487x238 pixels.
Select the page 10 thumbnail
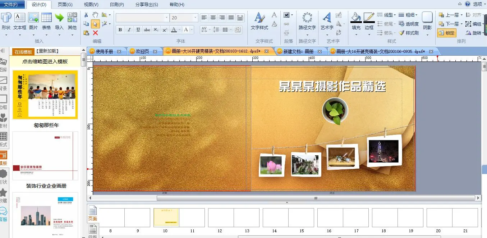click(x=166, y=218)
